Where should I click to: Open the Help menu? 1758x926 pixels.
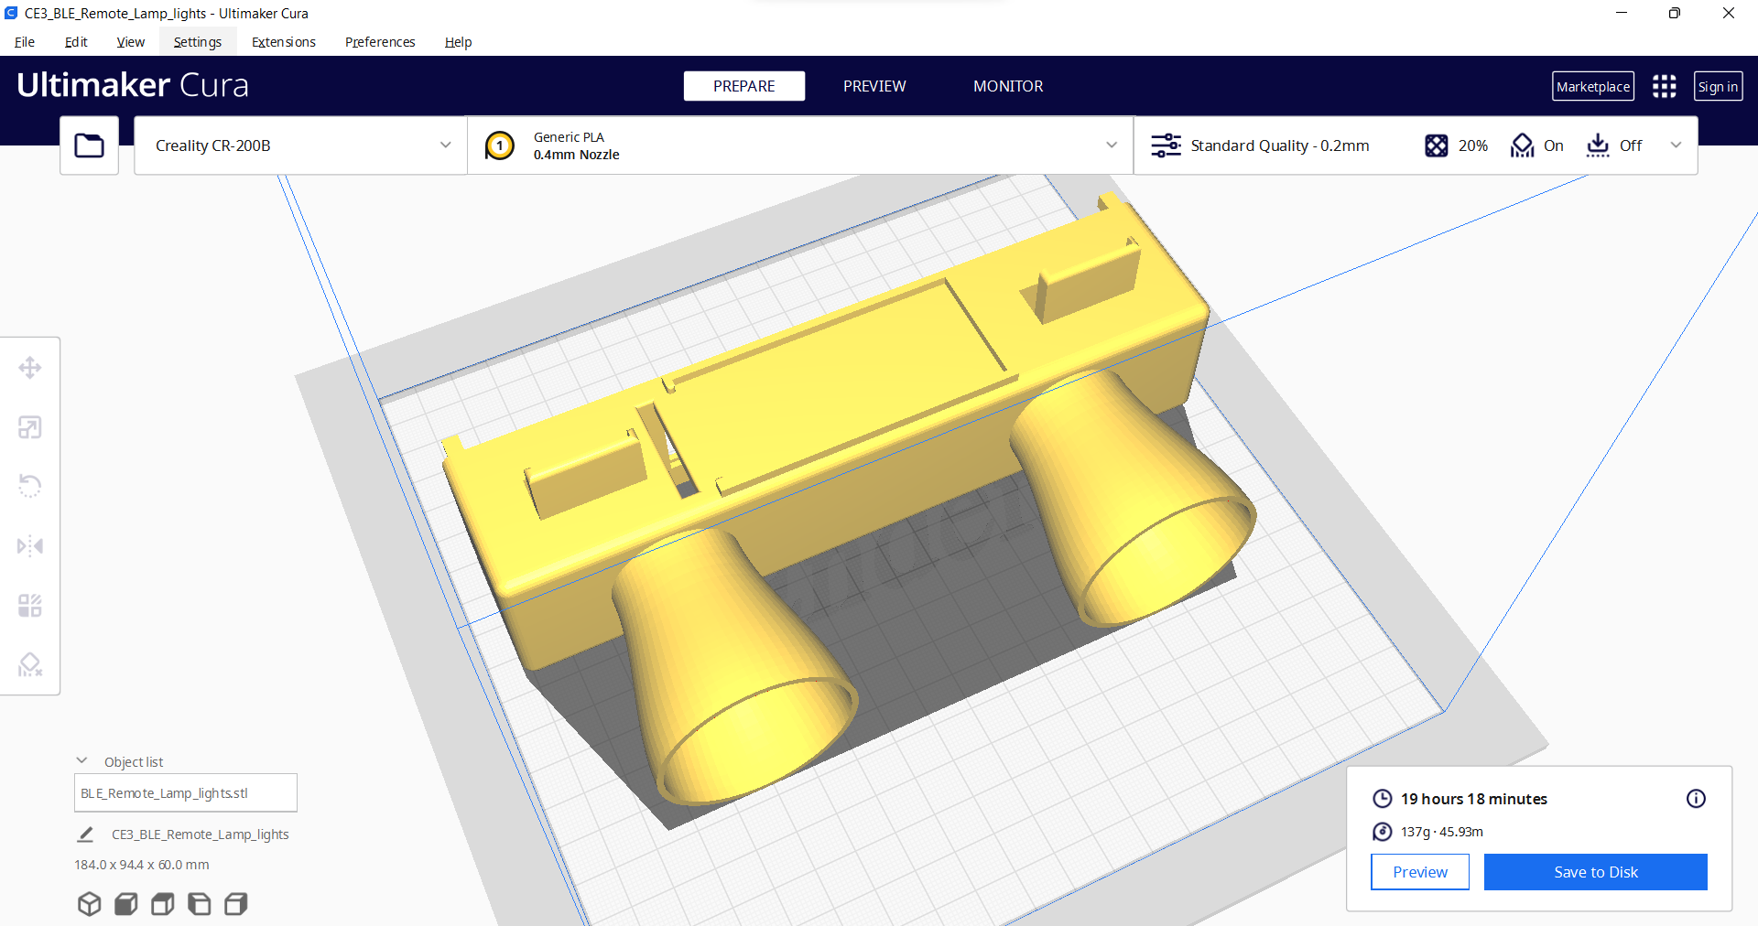[458, 42]
